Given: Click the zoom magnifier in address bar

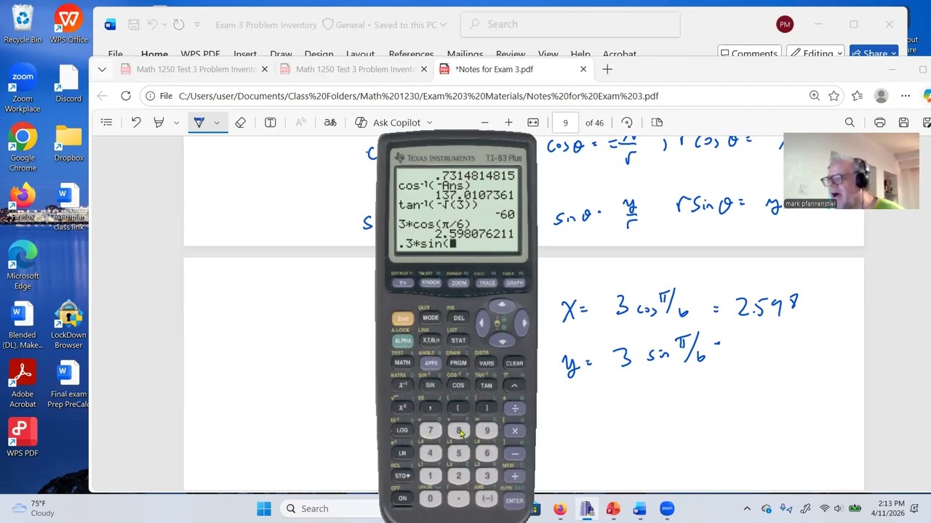Looking at the screenshot, I should [x=815, y=96].
